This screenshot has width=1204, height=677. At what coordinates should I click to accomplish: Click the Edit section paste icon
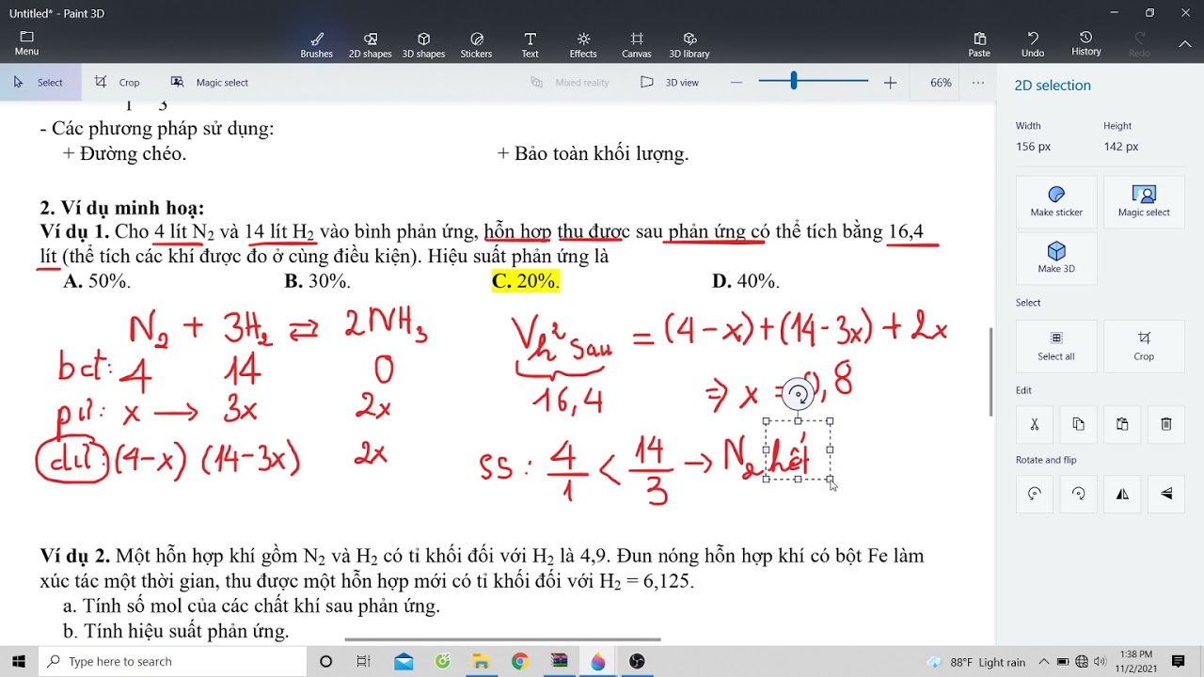click(x=1122, y=424)
